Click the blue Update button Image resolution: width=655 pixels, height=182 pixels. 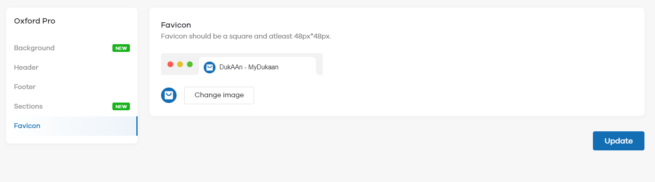click(x=618, y=141)
